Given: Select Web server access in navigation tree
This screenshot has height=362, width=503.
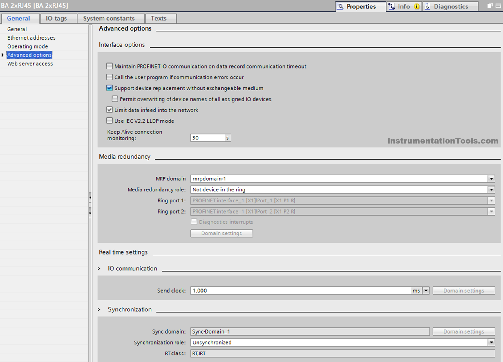Looking at the screenshot, I should [x=30, y=64].
